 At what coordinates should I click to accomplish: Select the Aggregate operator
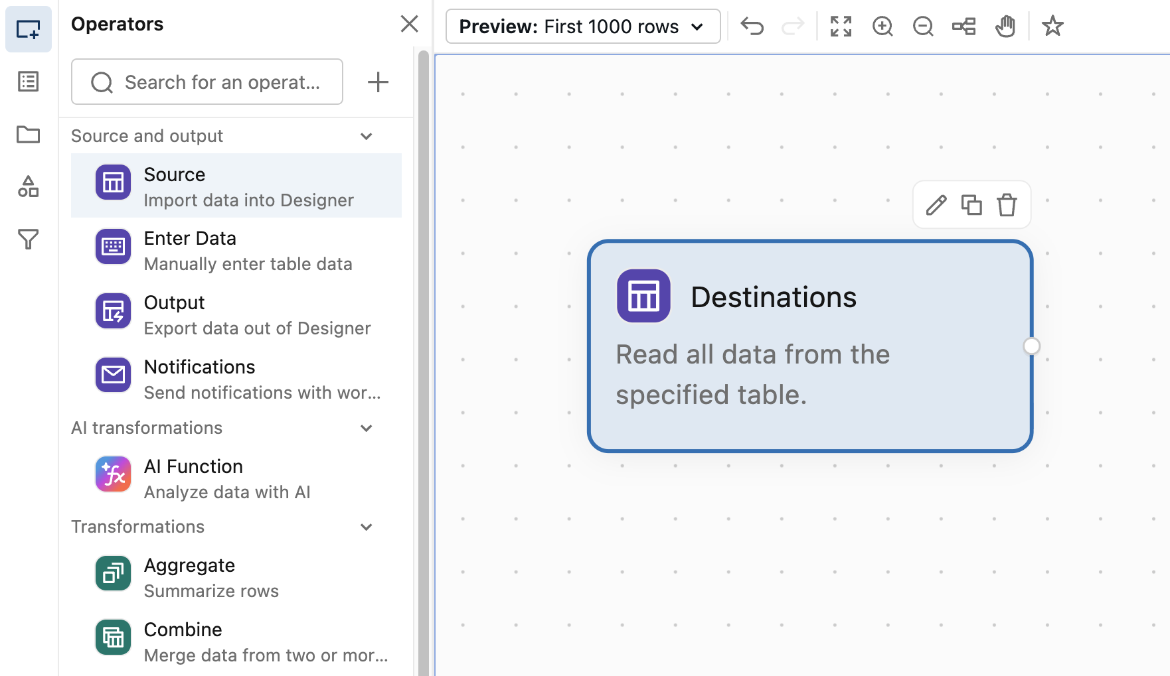click(x=236, y=577)
